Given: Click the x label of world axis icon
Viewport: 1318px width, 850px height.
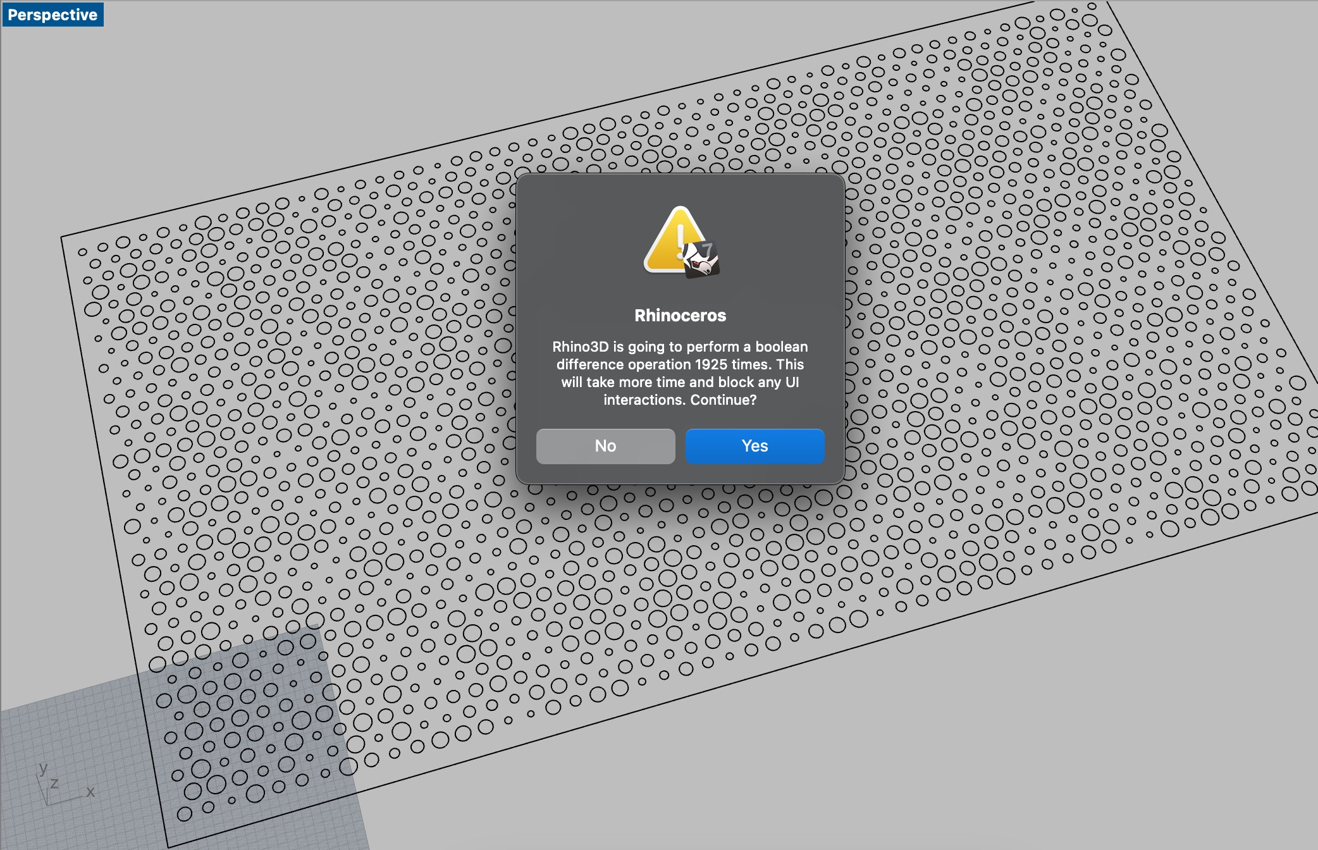Looking at the screenshot, I should click(x=90, y=792).
